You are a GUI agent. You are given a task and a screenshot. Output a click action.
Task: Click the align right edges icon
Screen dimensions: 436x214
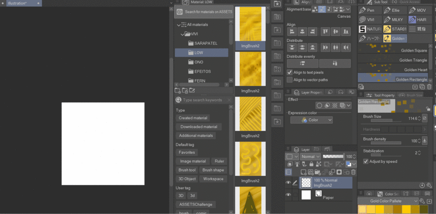[x=313, y=32]
